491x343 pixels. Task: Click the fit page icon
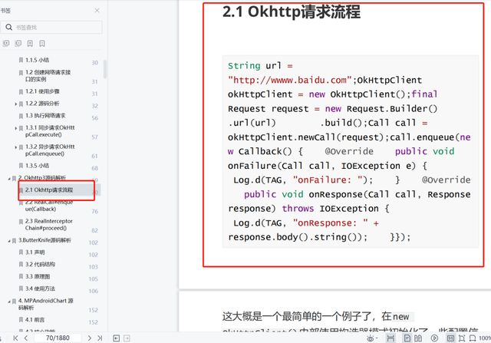click(x=462, y=338)
